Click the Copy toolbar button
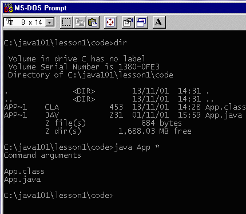The height and width of the screenshot is (214, 246). 80,22
